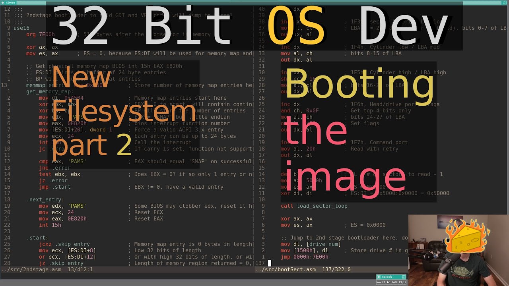Click the '; ES = 0x0000' comment
509x286 pixels.
click(365, 225)
